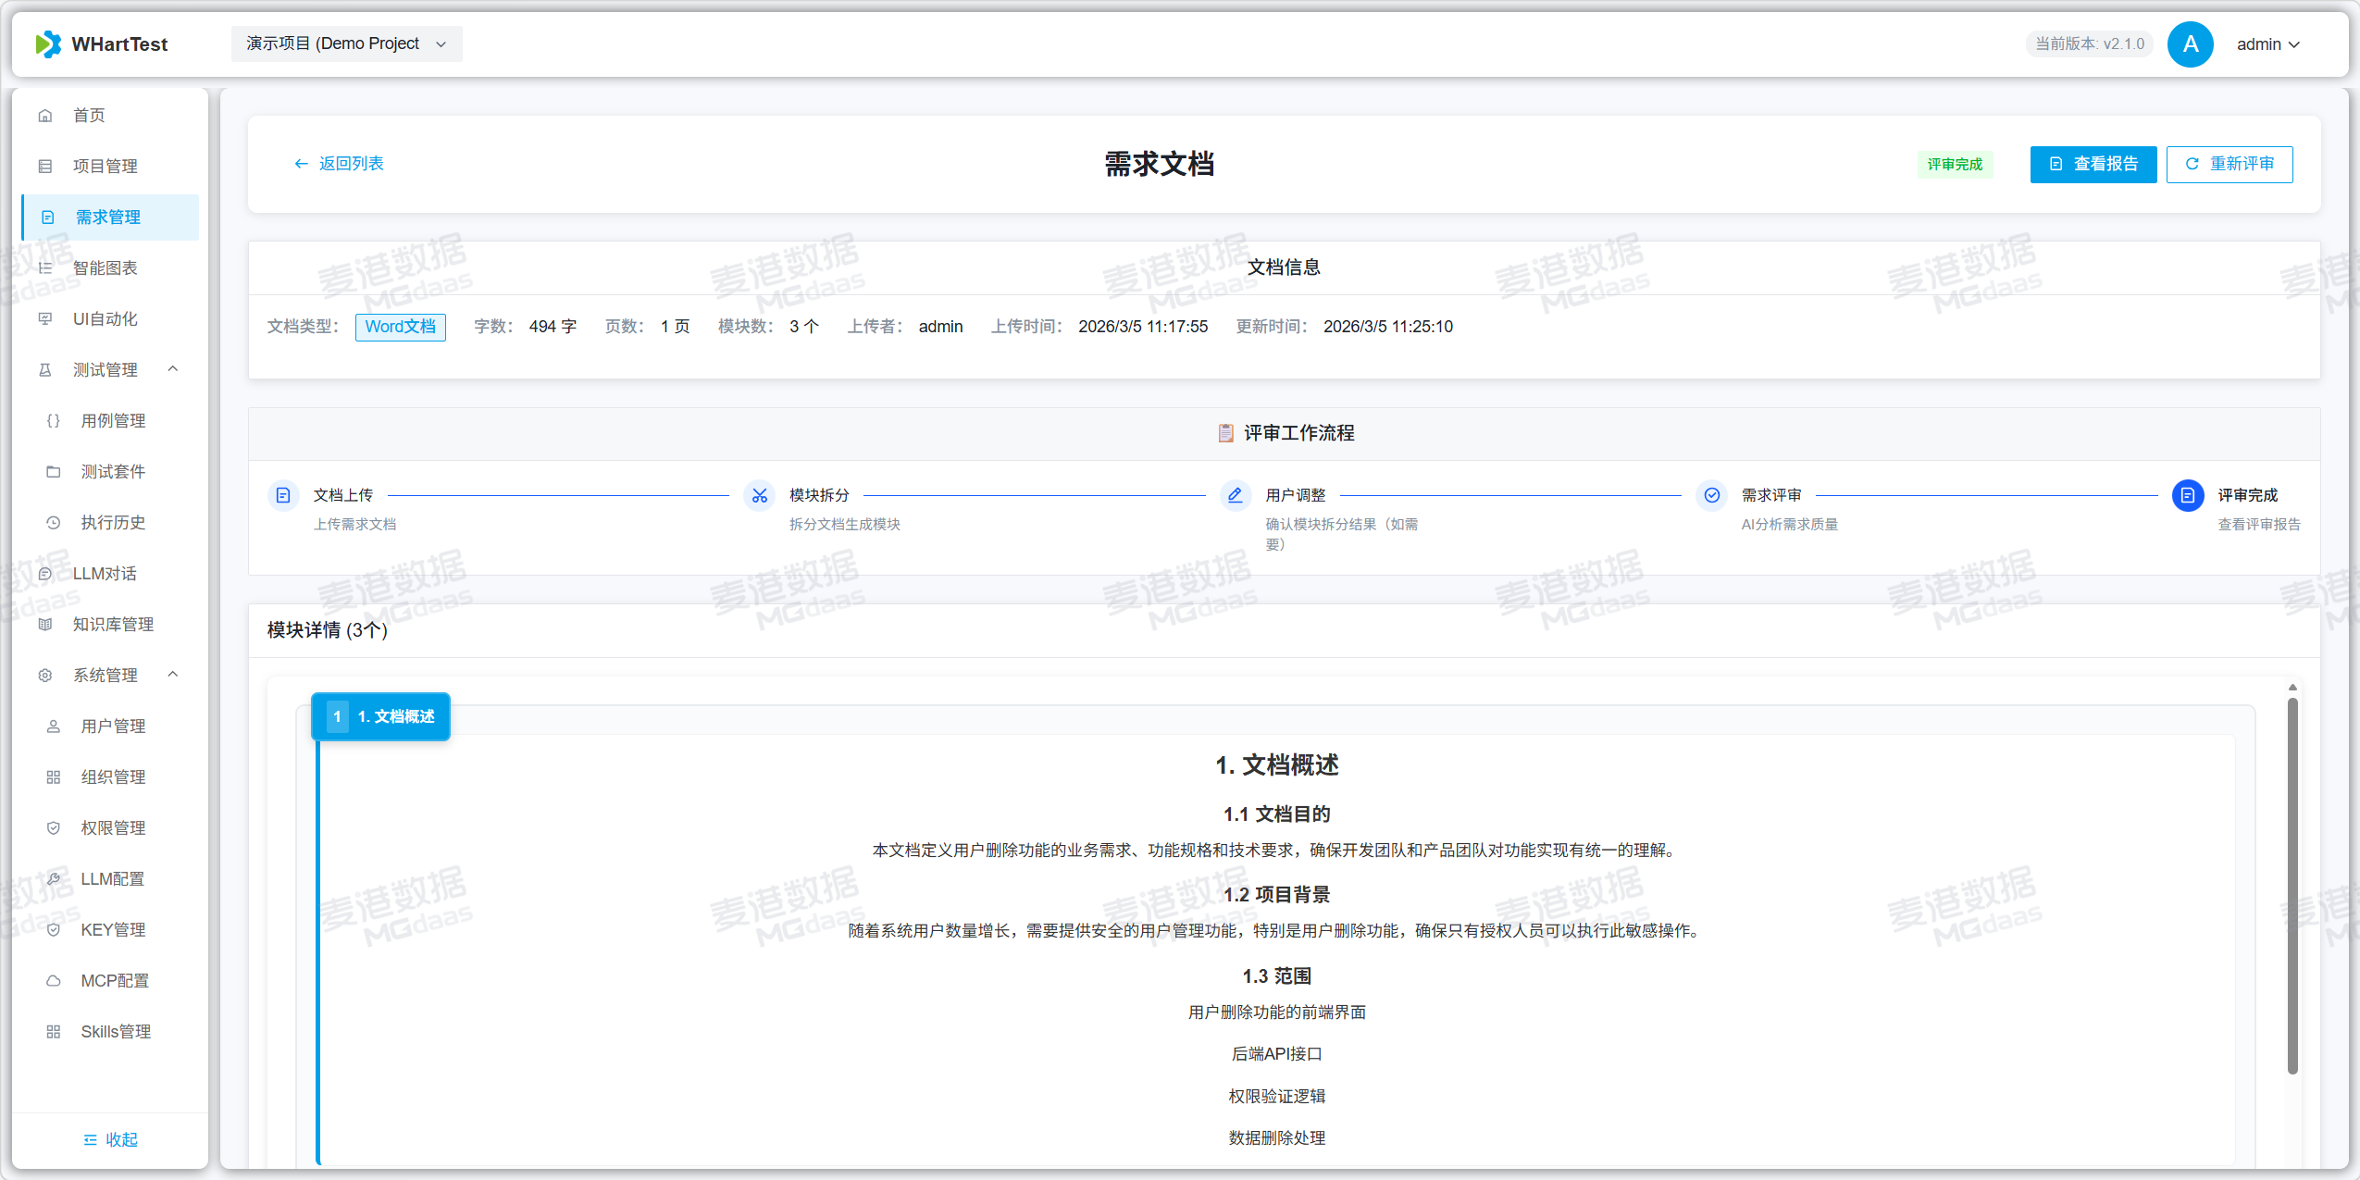
Task: Open the 演示项目 project selector
Action: (x=346, y=43)
